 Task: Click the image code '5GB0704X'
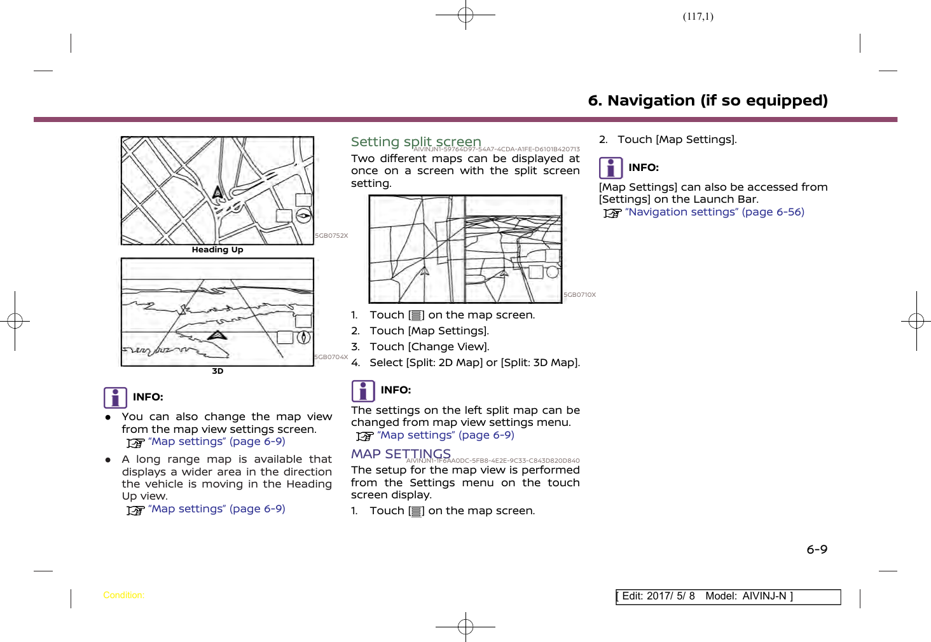[332, 357]
